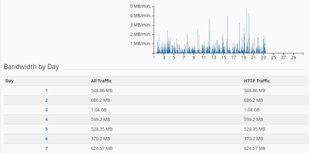Screen dimensions: 309x153
Task: Click chart x-axis label 15
Action: point(224,58)
